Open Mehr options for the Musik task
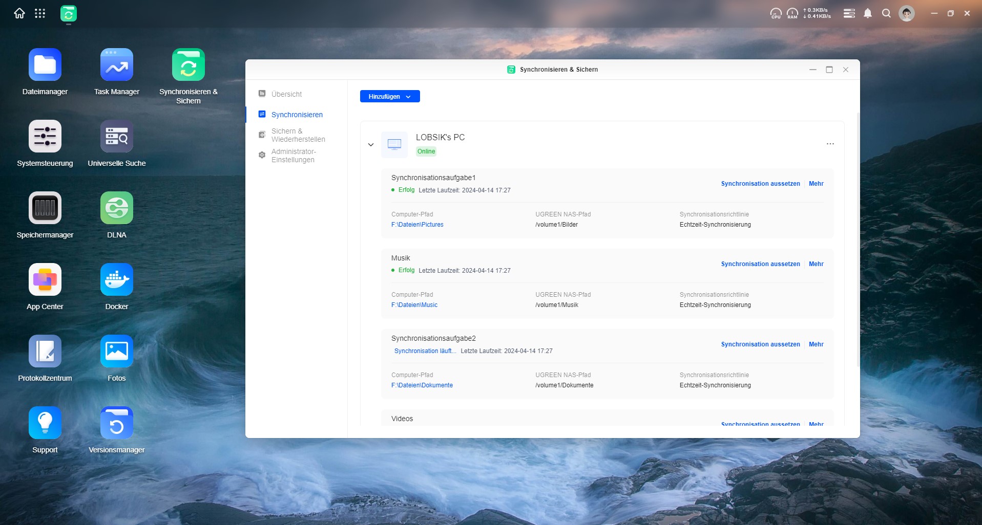The image size is (982, 525). [816, 264]
